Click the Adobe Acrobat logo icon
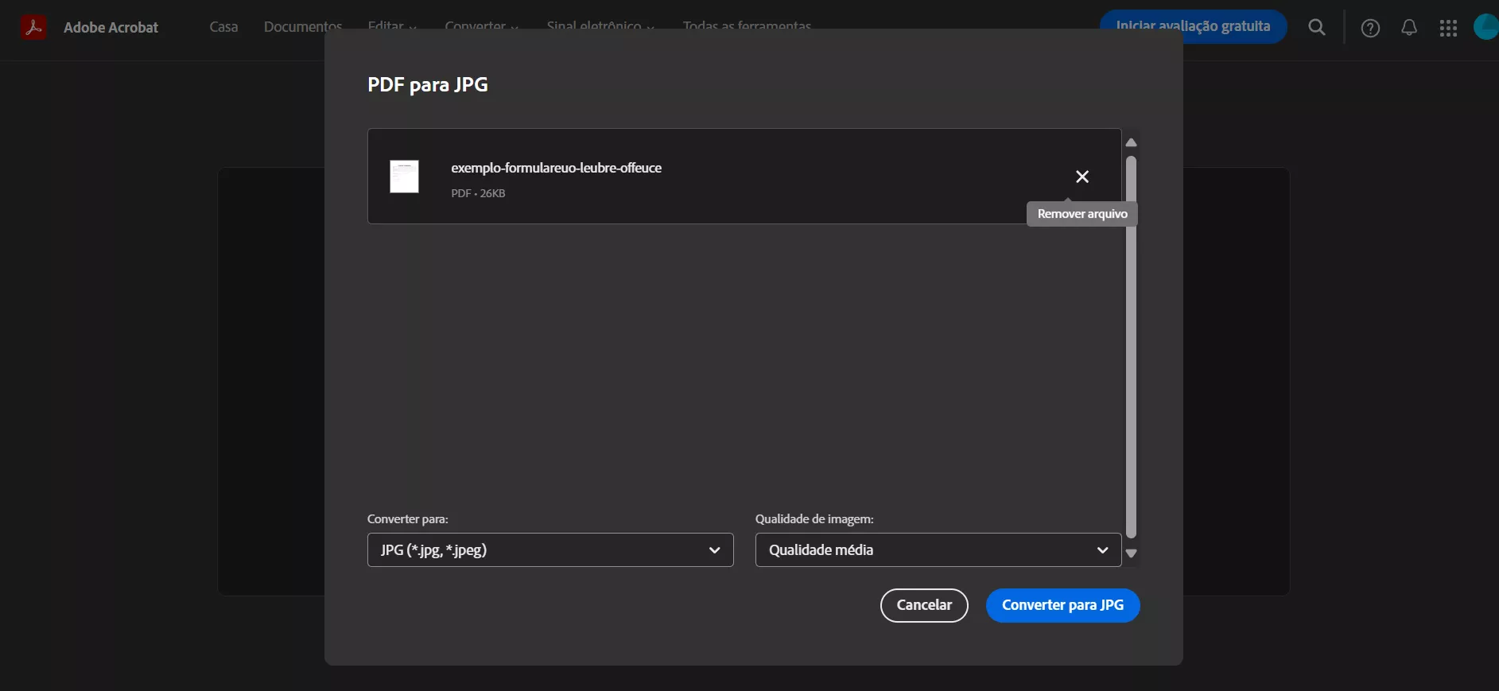1499x691 pixels. pyautogui.click(x=33, y=27)
